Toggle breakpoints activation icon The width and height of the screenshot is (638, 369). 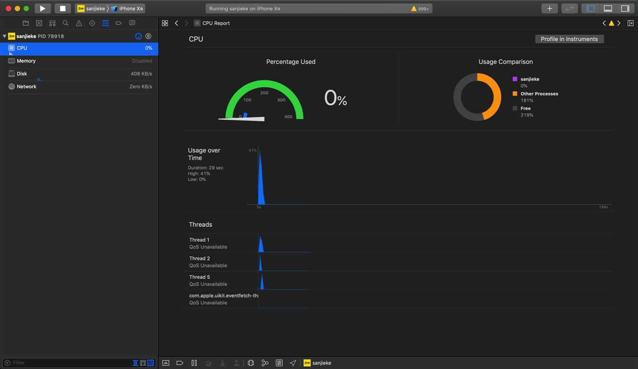180,363
